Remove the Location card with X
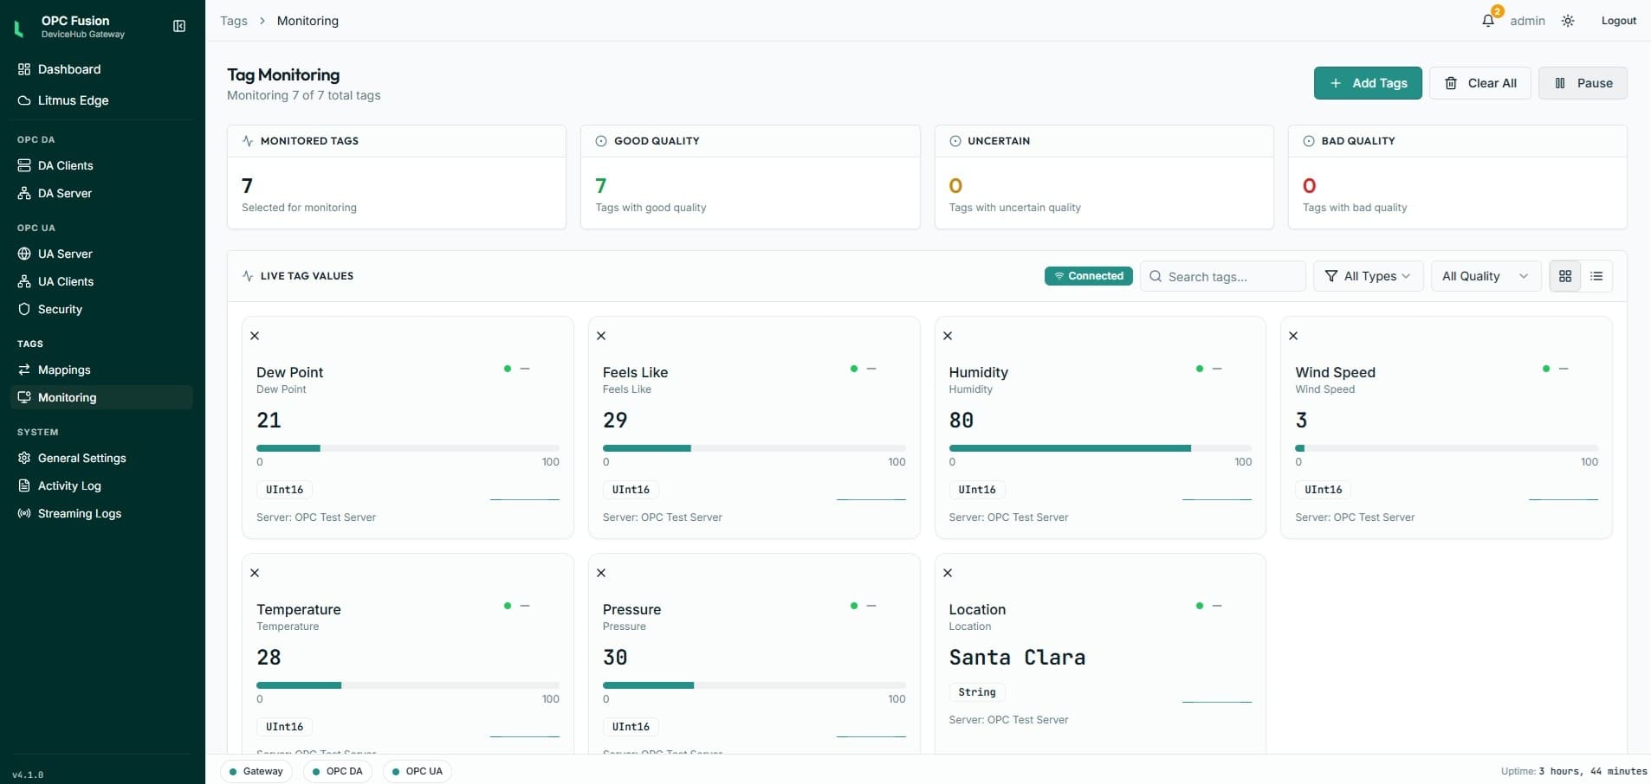 (x=948, y=573)
